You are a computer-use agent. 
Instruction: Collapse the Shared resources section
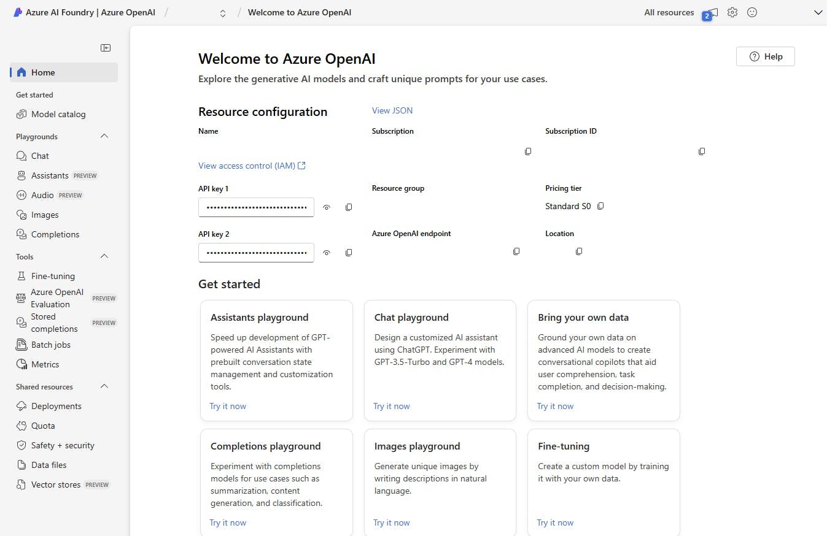[x=104, y=386]
